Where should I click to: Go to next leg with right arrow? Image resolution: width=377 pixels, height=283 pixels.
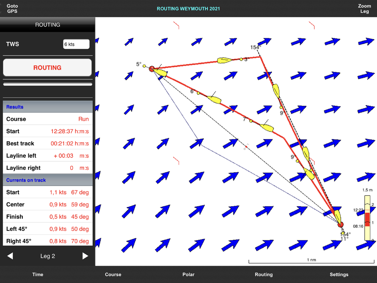(85, 256)
